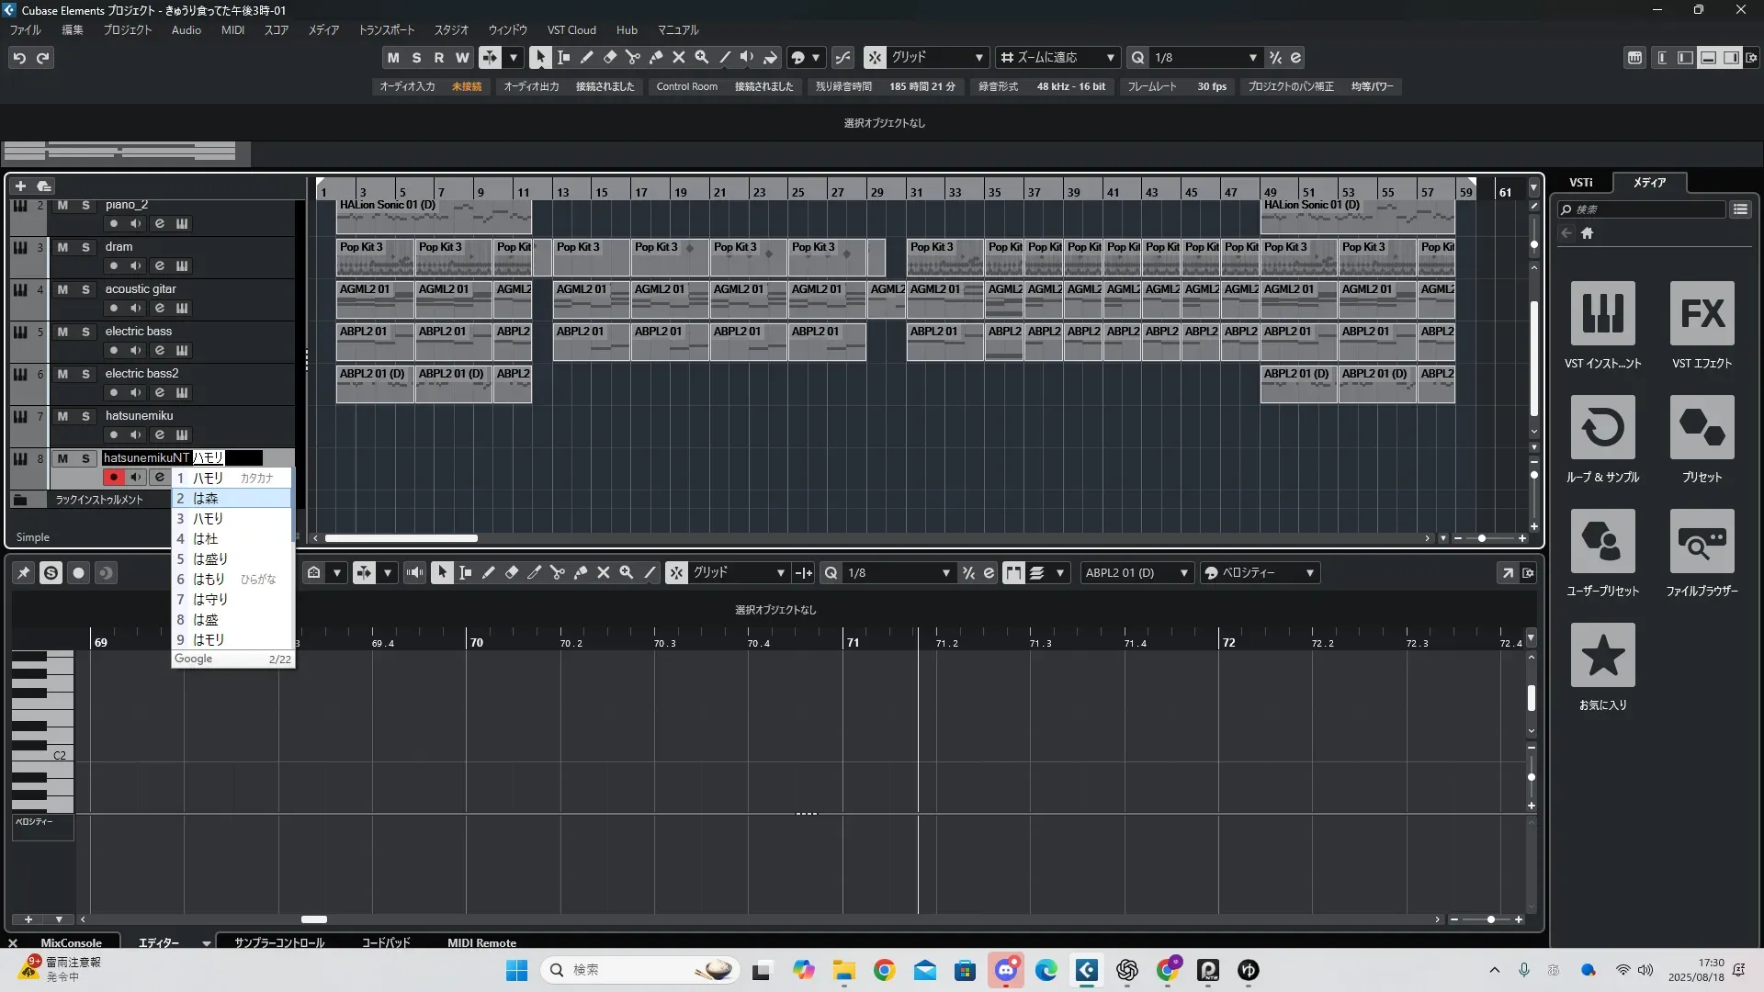1764x992 pixels.
Task: Select the Glue tool in main toolbar
Action: coord(656,58)
